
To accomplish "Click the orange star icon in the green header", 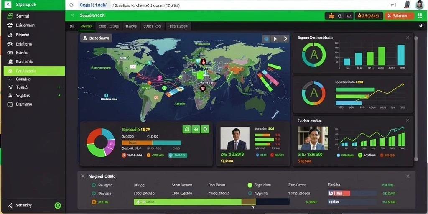I will point(331,16).
